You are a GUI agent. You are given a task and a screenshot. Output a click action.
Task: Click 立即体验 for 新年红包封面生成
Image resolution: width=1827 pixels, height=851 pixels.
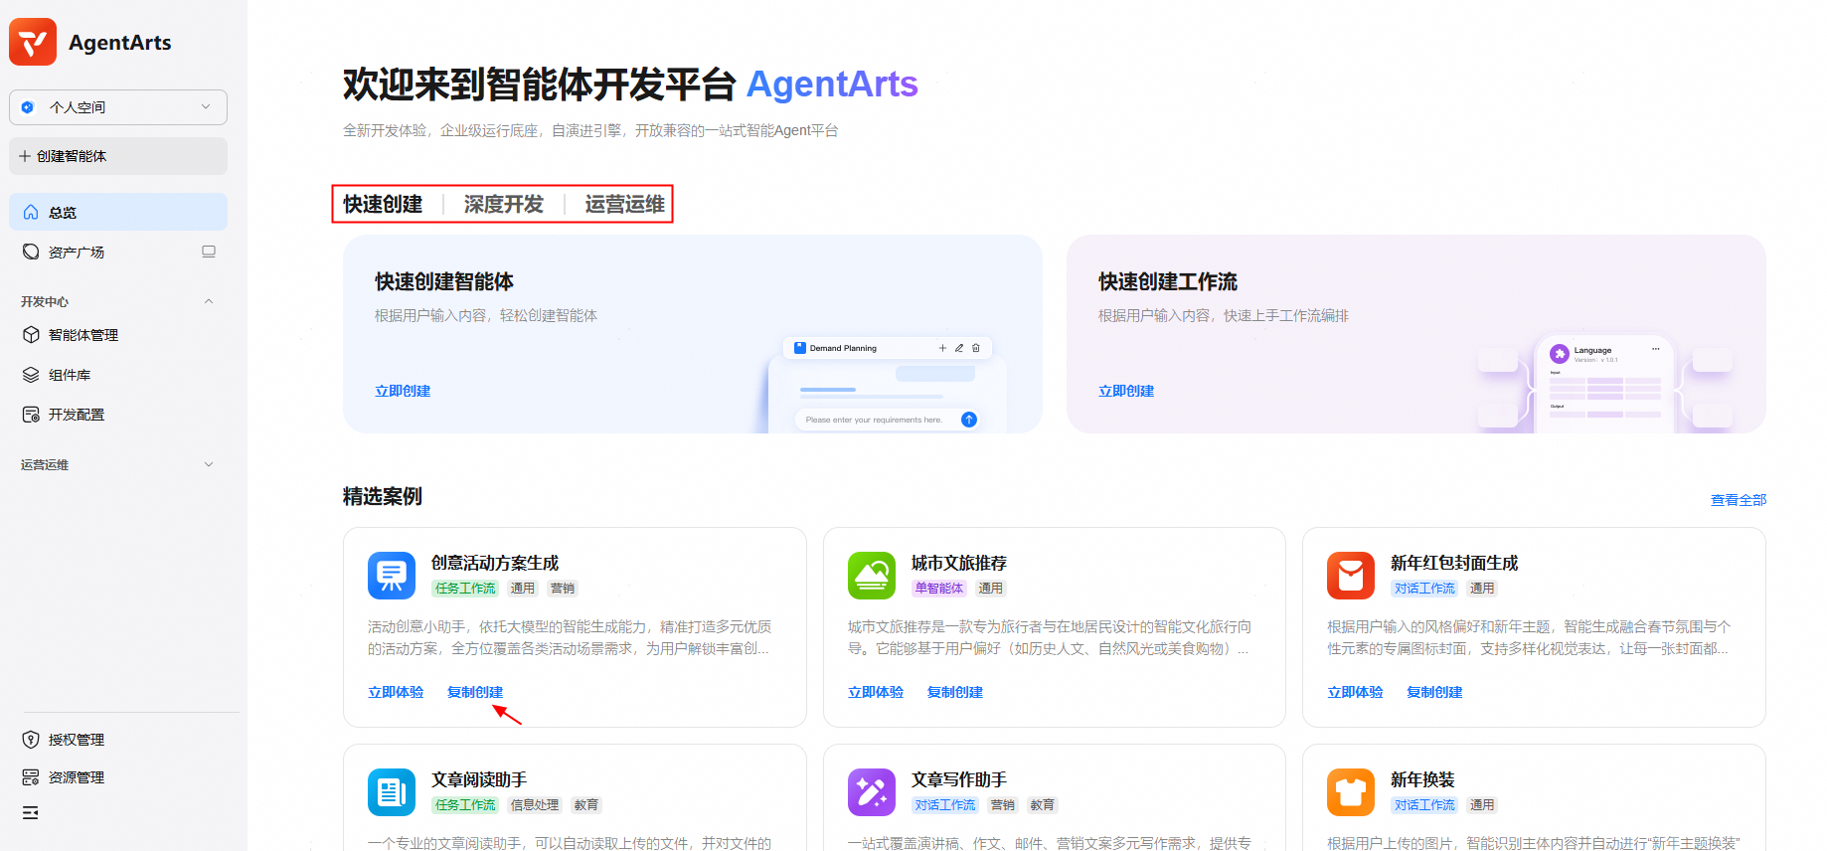(x=1355, y=692)
